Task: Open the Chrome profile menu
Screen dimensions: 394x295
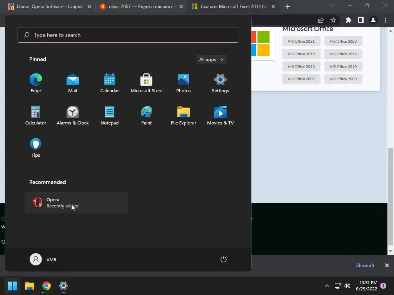Action: 373,20
